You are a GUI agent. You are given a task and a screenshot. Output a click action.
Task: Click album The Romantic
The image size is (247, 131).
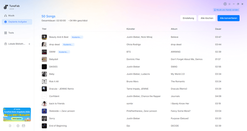tap(178, 81)
